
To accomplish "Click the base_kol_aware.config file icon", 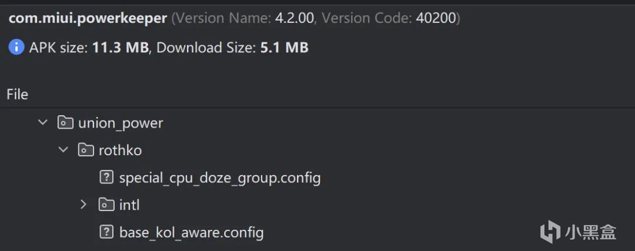I will [x=106, y=232].
